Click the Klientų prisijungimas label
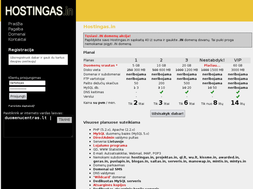This screenshot has height=189, width=253. 24,78
